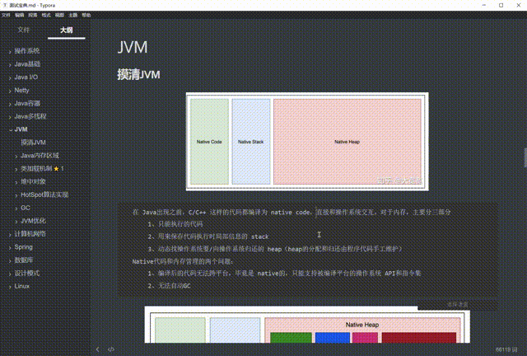This screenshot has width=527, height=356.
Task: Select the 大纲 outline tab
Action: tap(66, 30)
